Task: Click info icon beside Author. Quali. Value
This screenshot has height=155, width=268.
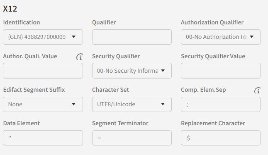Action: click(x=80, y=57)
